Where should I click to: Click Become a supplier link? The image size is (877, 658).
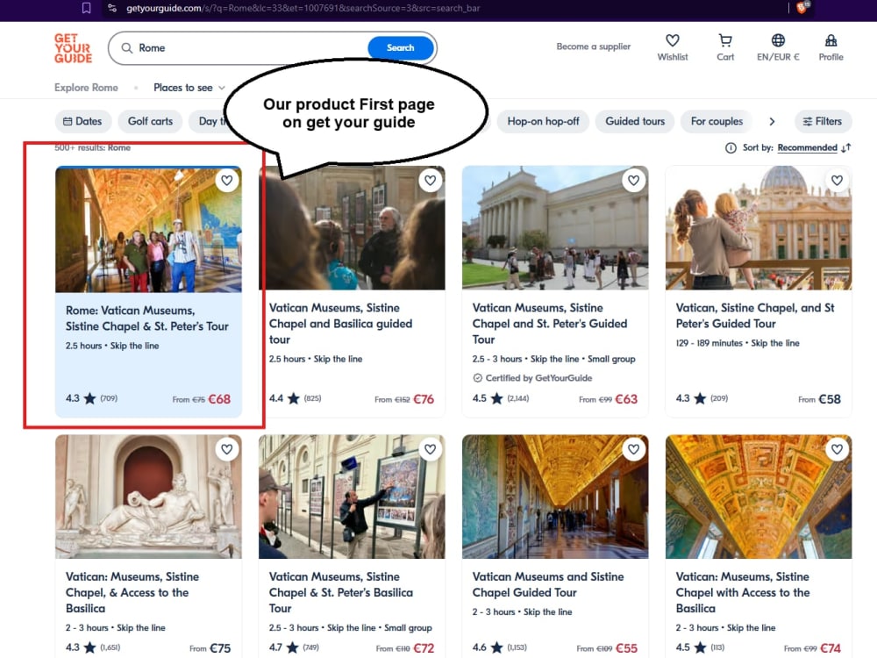click(x=593, y=46)
